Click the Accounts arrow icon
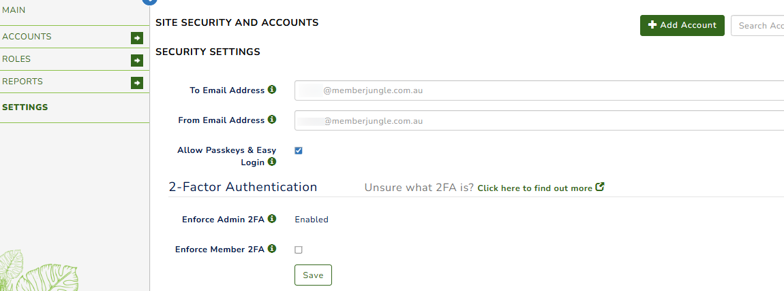Image resolution: width=784 pixels, height=291 pixels. pos(137,38)
